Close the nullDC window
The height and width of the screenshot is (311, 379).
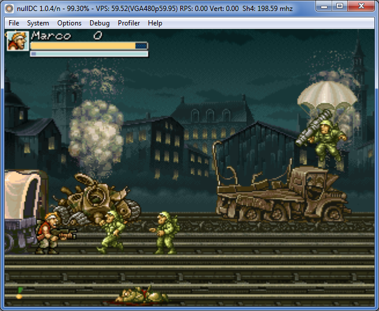[x=361, y=6]
